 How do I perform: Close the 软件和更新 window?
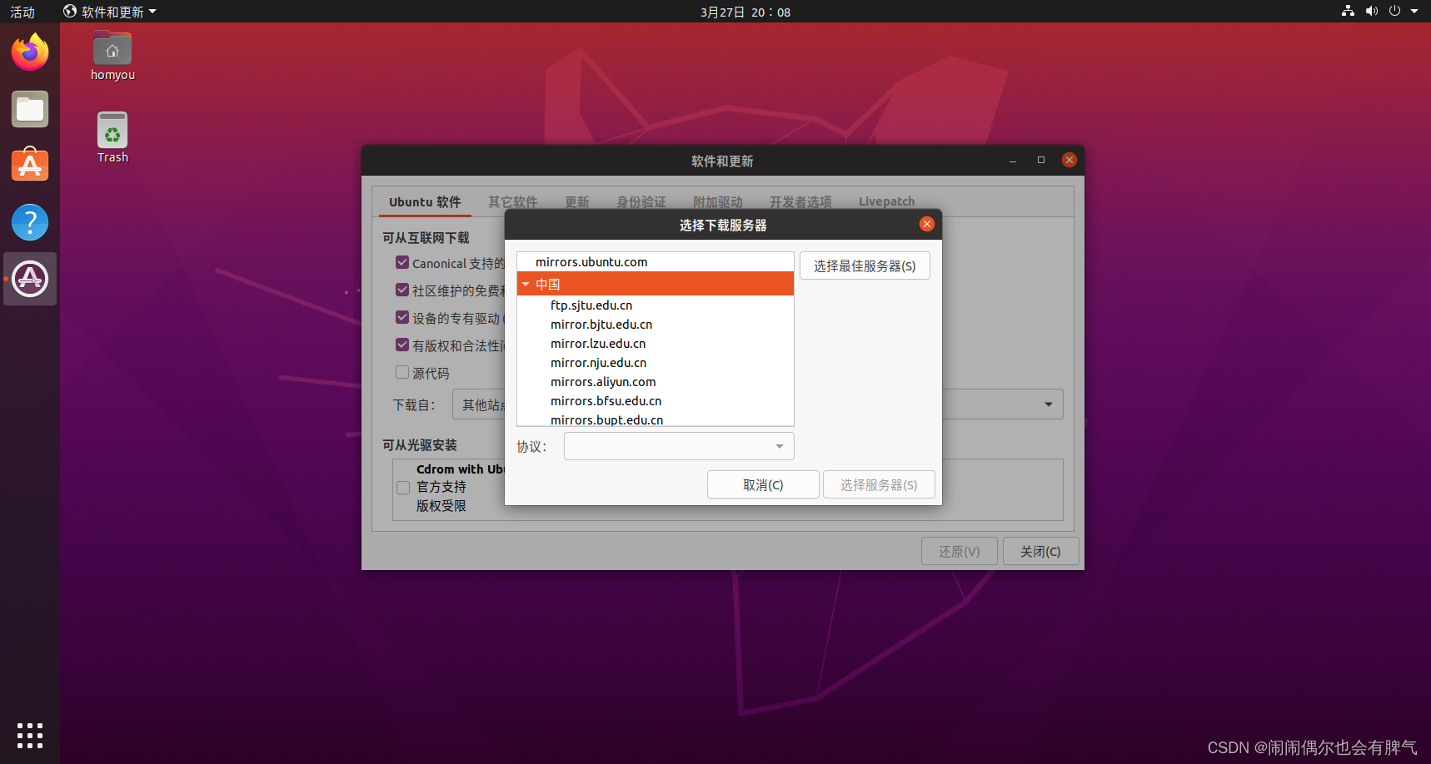(x=1070, y=160)
